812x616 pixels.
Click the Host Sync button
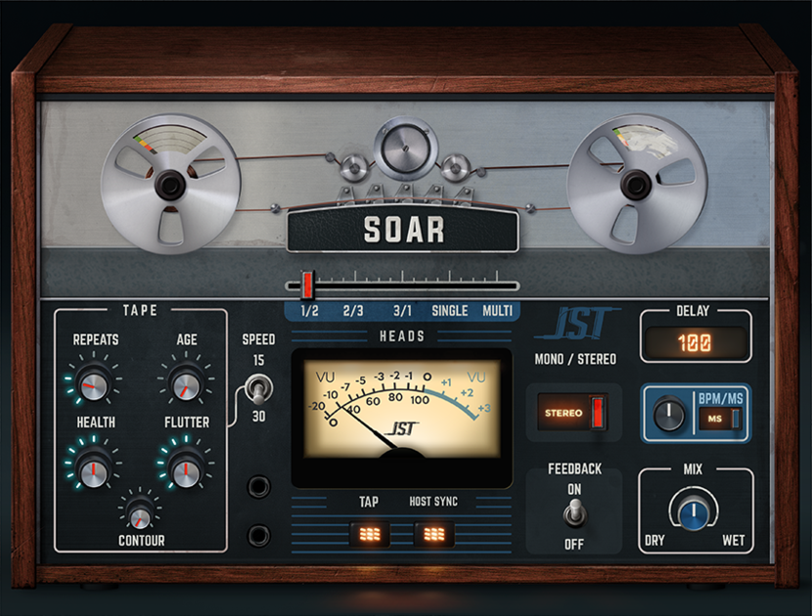434,534
